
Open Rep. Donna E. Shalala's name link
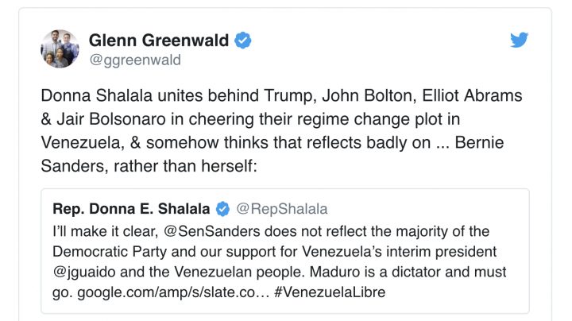coord(131,209)
